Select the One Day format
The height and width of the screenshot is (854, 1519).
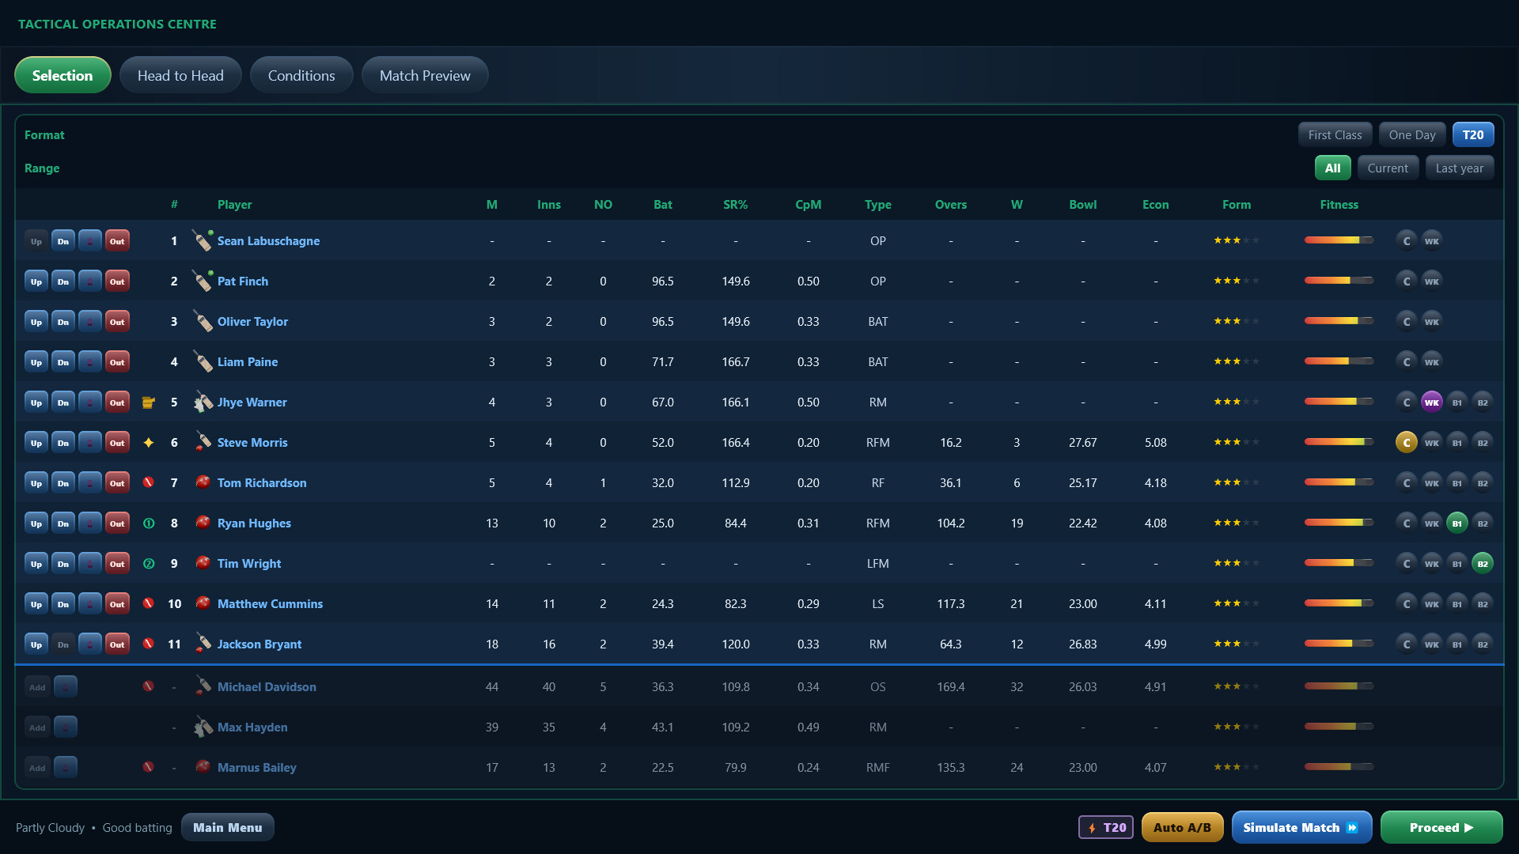(1411, 135)
